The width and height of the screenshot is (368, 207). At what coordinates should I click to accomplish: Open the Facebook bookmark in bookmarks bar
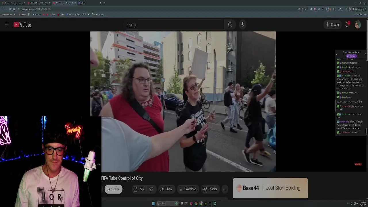pyautogui.click(x=74, y=14)
